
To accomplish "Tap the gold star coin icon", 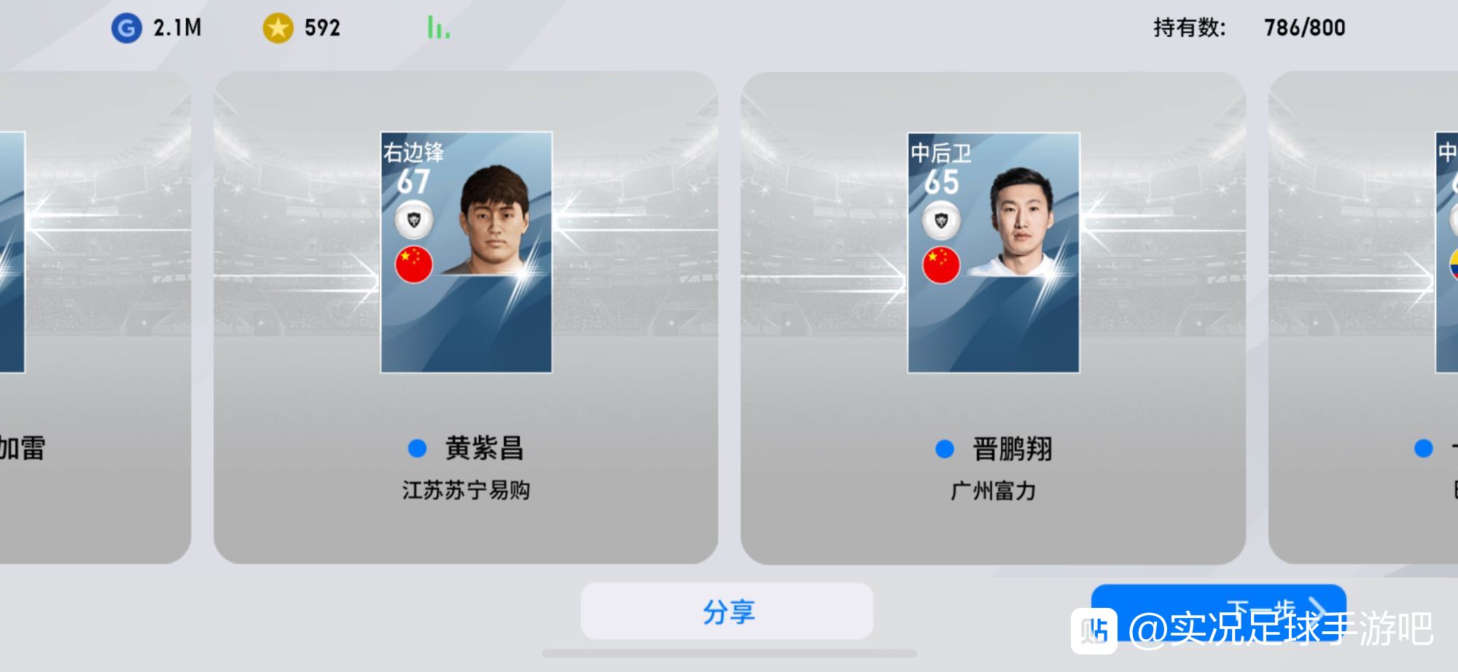I will tap(278, 28).
